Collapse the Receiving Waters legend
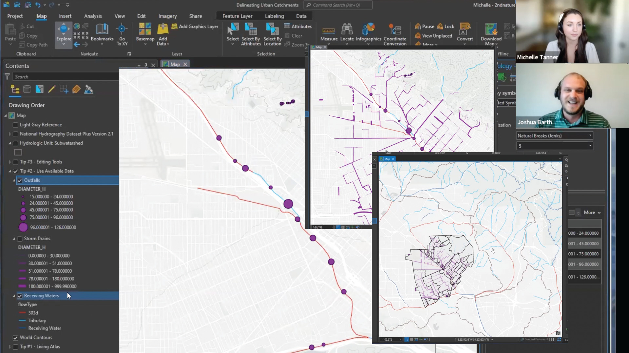This screenshot has width=629, height=353. pos(14,296)
